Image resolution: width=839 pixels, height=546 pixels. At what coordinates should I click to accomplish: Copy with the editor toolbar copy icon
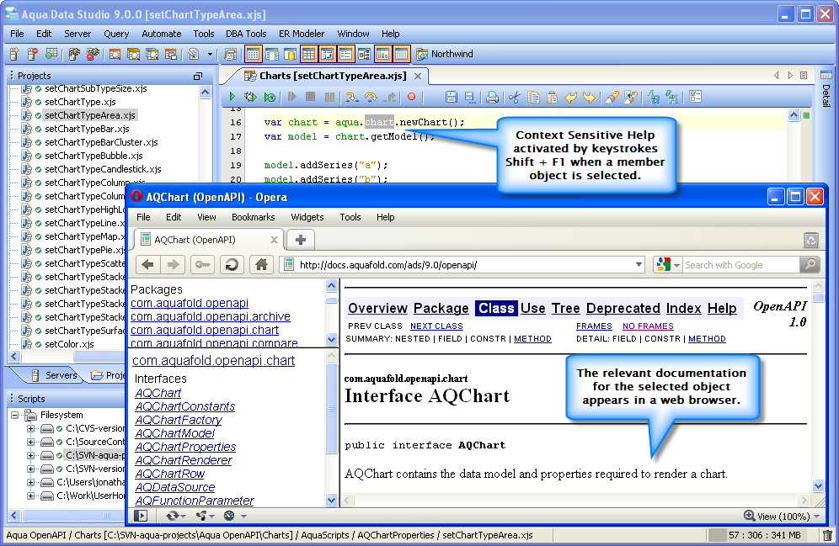[x=533, y=97]
